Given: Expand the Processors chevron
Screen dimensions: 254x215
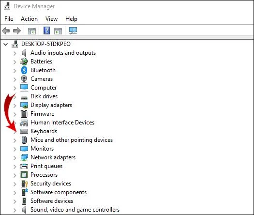Looking at the screenshot, I should point(15,175).
